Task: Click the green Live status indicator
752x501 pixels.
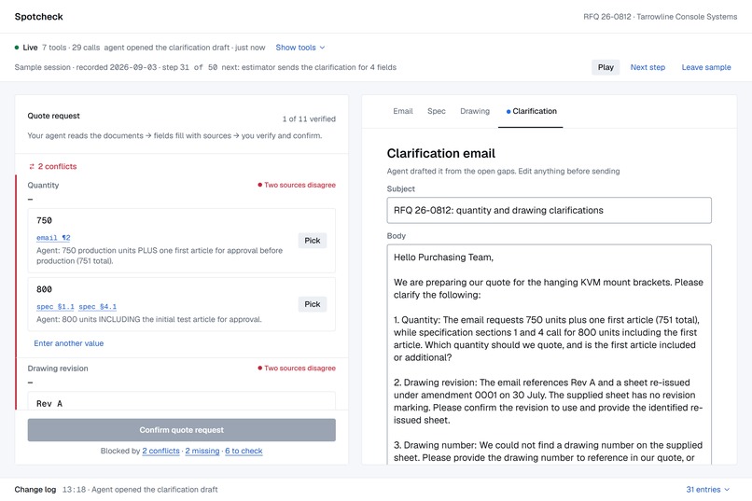Action: coord(17,48)
